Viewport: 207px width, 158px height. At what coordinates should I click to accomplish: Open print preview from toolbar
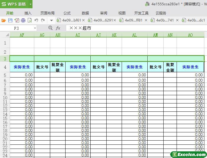pos(30,20)
